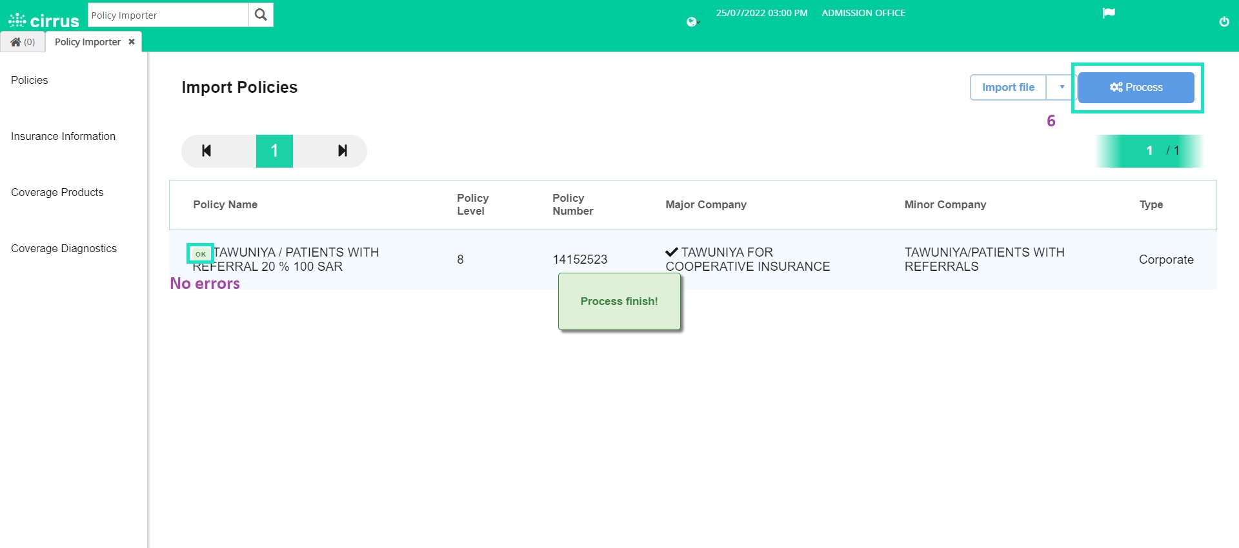Click the Corporate type cell
Image resolution: width=1239 pixels, height=548 pixels.
coord(1166,259)
